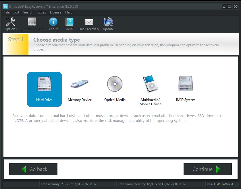Open the License menu
This screenshot has width=241, height=189.
pos(55,12)
